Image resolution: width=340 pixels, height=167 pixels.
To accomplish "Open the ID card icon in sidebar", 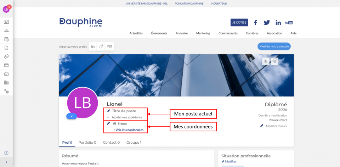I will [6, 22].
